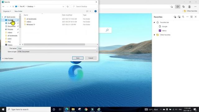Click search magnifier on new tab page
199x112 pixels.
click(x=107, y=30)
